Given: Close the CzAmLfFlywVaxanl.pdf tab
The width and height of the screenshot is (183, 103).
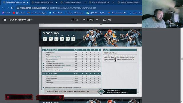Looking at the screenshot, I should pos(85,3).
